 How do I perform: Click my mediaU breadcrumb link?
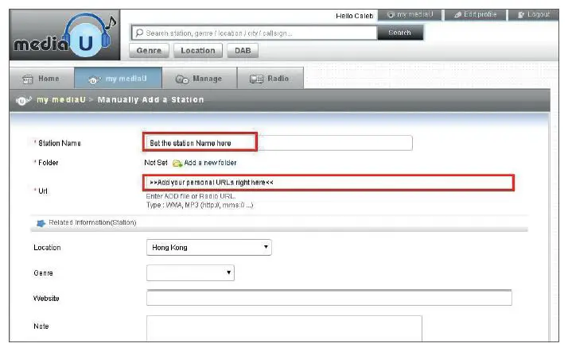[61, 100]
